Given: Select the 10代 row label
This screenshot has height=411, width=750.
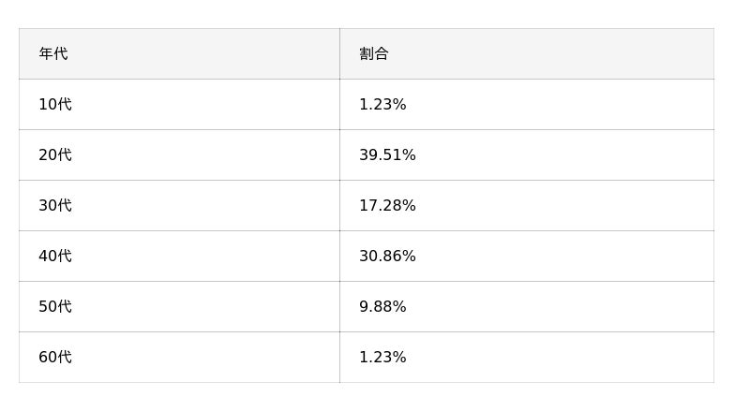Looking at the screenshot, I should tap(55, 105).
